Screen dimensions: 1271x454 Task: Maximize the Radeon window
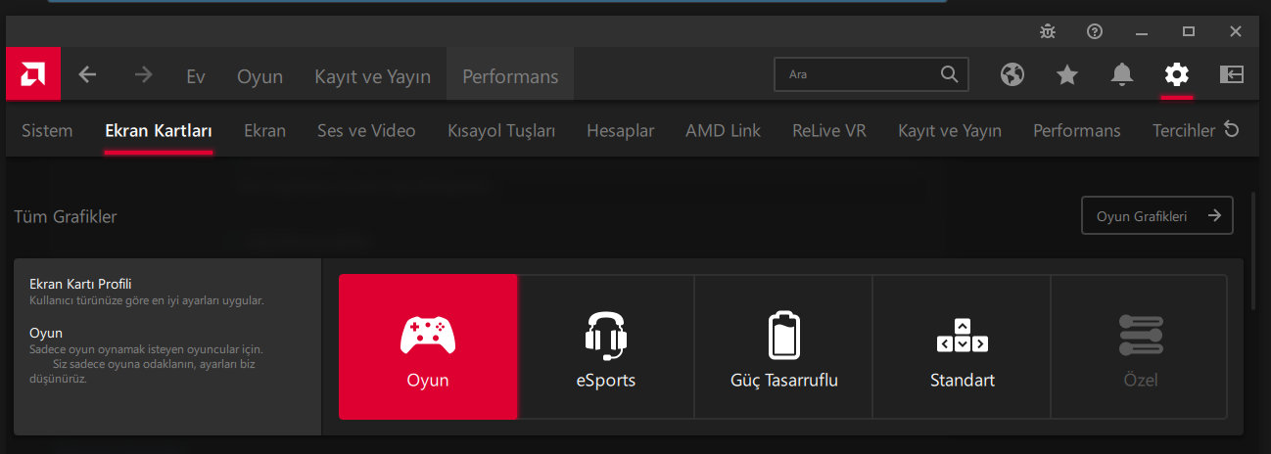(x=1189, y=31)
